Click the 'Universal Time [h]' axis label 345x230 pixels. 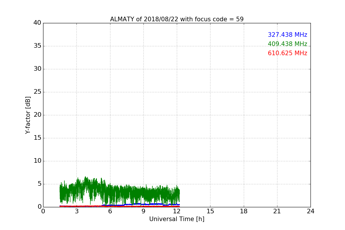pos(177,219)
